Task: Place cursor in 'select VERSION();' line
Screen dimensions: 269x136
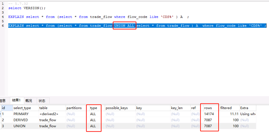Action: pos(27,8)
